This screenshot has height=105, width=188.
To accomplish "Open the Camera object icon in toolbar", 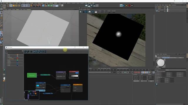I will click(60, 6).
